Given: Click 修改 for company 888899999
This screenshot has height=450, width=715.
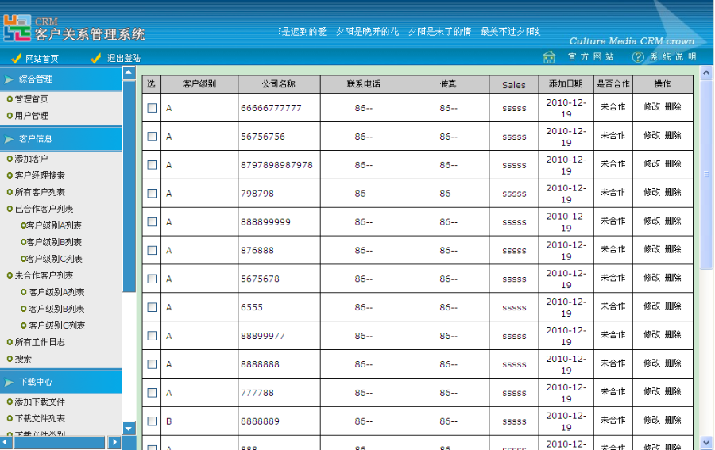Looking at the screenshot, I should pos(652,221).
